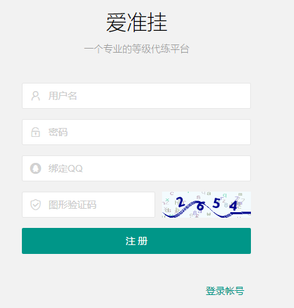Viewport: 294px width, 308px height.
Task: Click the user silhouette icon
Action: [x=36, y=96]
